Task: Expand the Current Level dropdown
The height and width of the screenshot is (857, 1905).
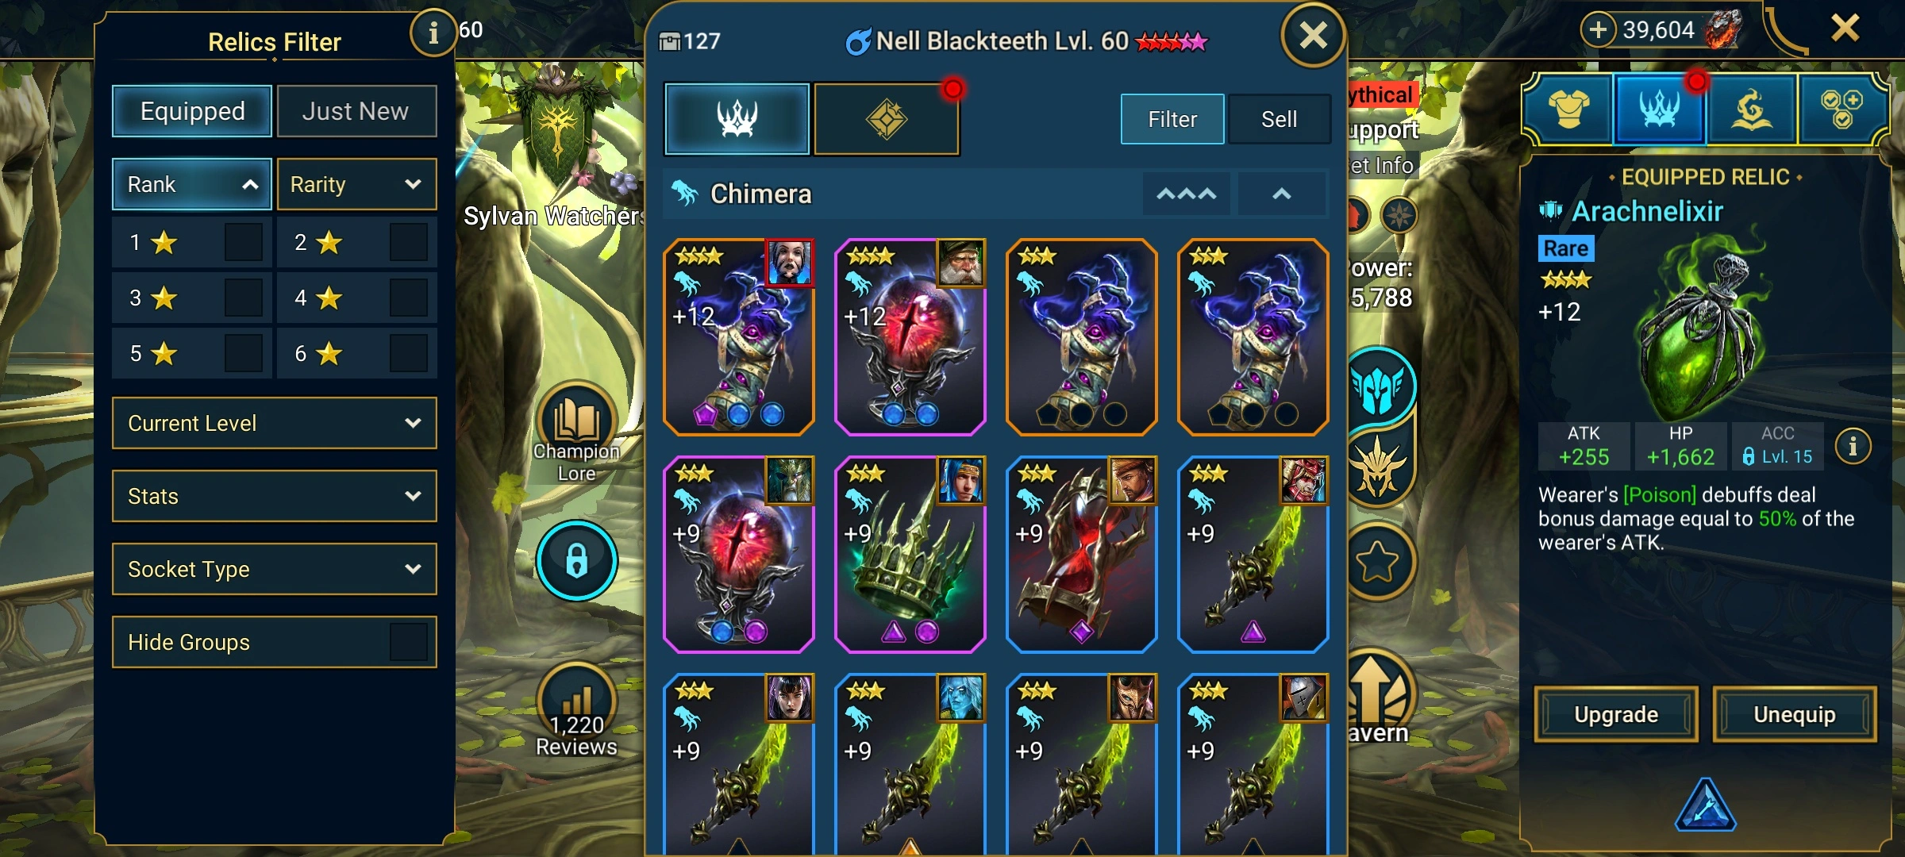Action: coord(275,423)
